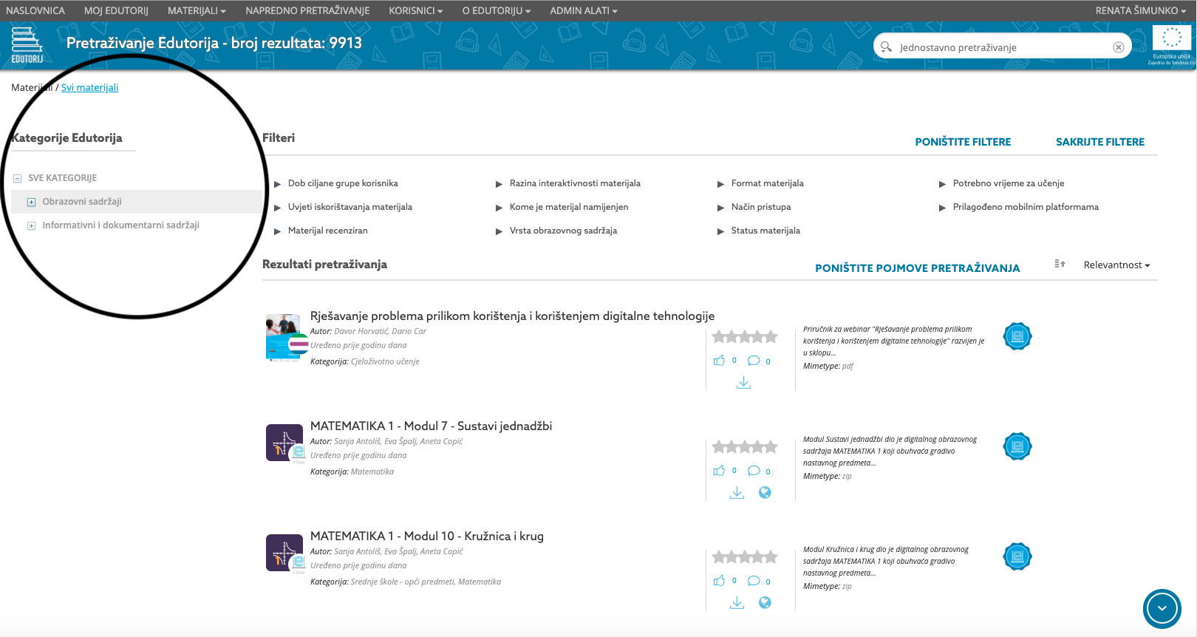Screen dimensions: 1197x637
Task: Click globe icon for Kružnica i krug result
Action: pos(765,603)
